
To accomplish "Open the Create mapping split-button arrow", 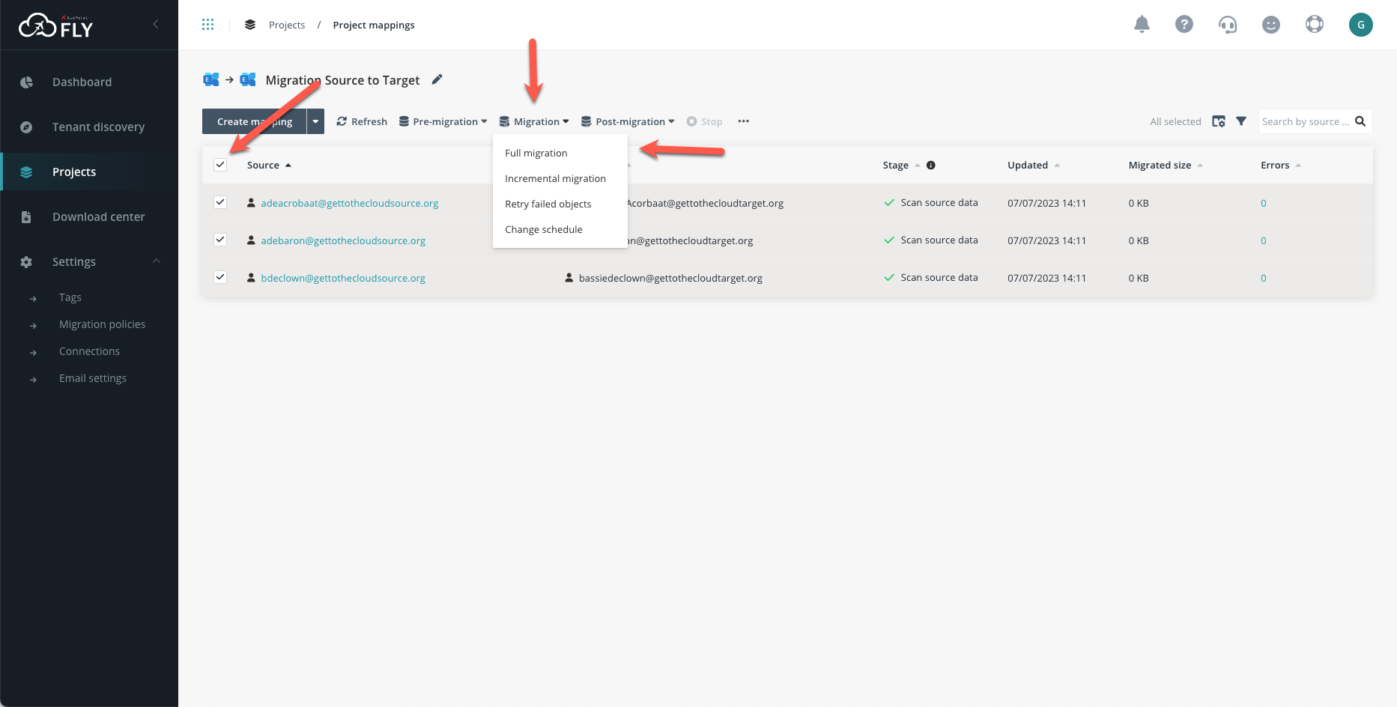I will click(315, 121).
